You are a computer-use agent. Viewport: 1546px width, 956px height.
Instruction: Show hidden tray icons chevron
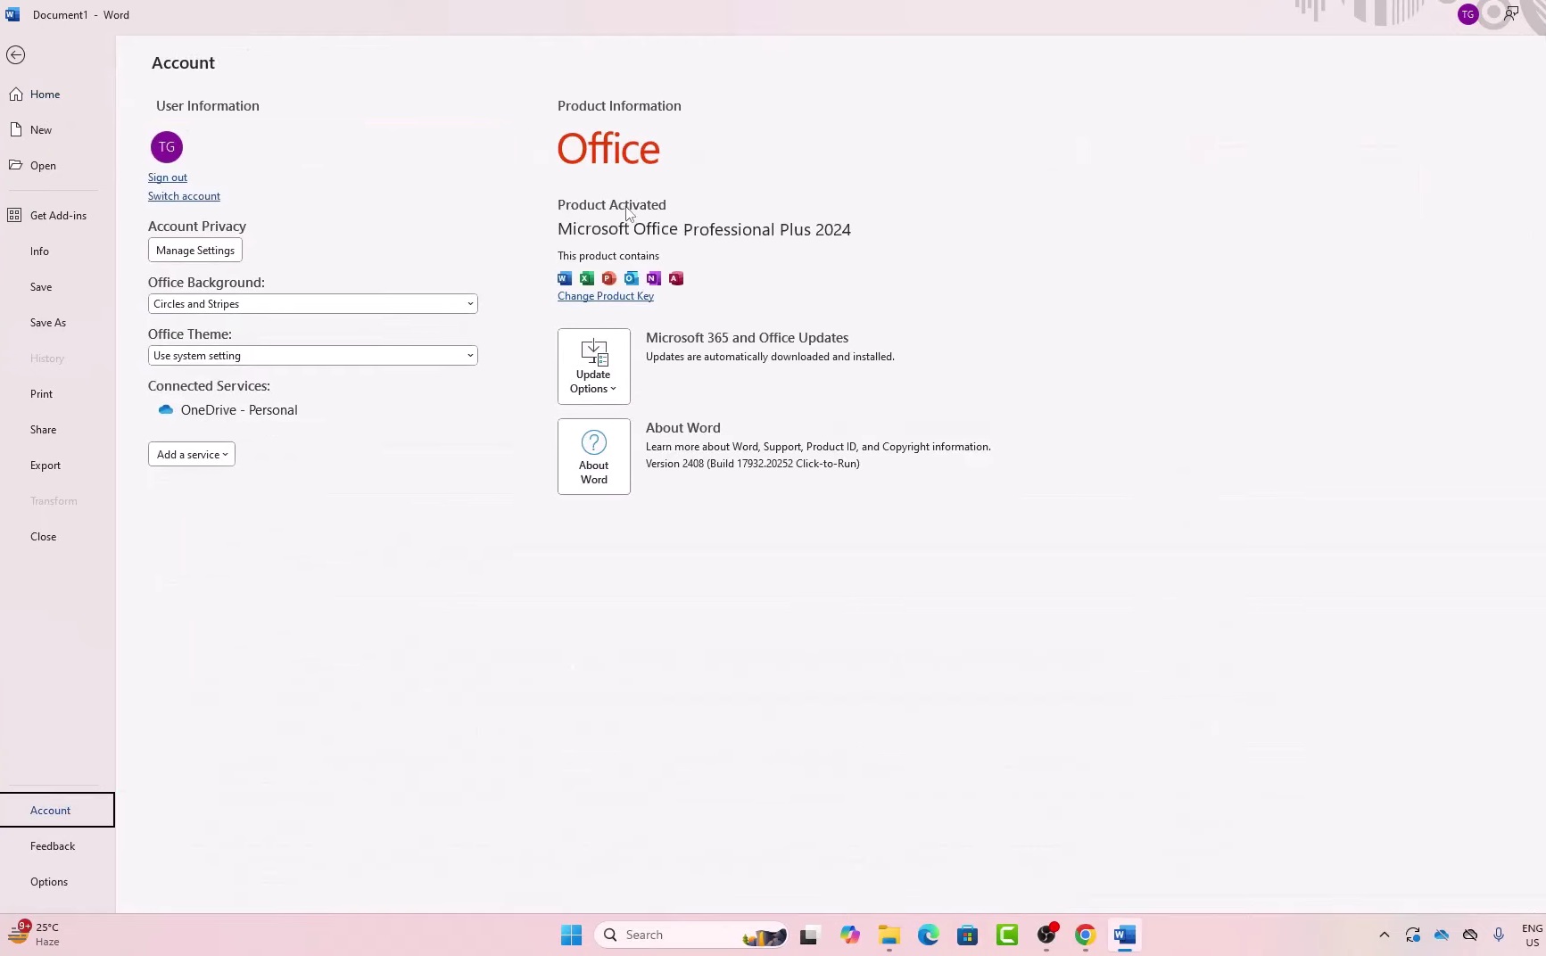click(x=1385, y=935)
